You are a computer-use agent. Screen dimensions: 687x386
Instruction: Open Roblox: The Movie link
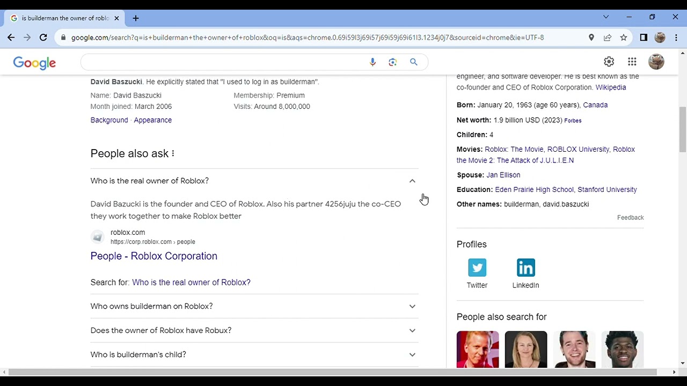514,150
